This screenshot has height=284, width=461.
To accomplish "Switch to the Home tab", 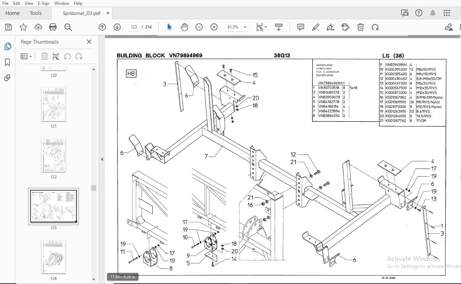I will coord(13,13).
